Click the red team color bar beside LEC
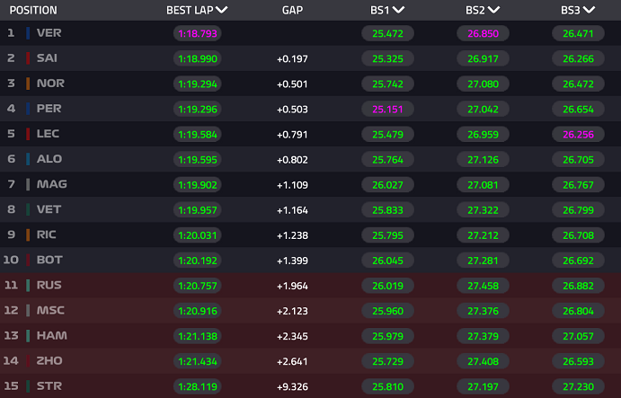 click(x=28, y=134)
